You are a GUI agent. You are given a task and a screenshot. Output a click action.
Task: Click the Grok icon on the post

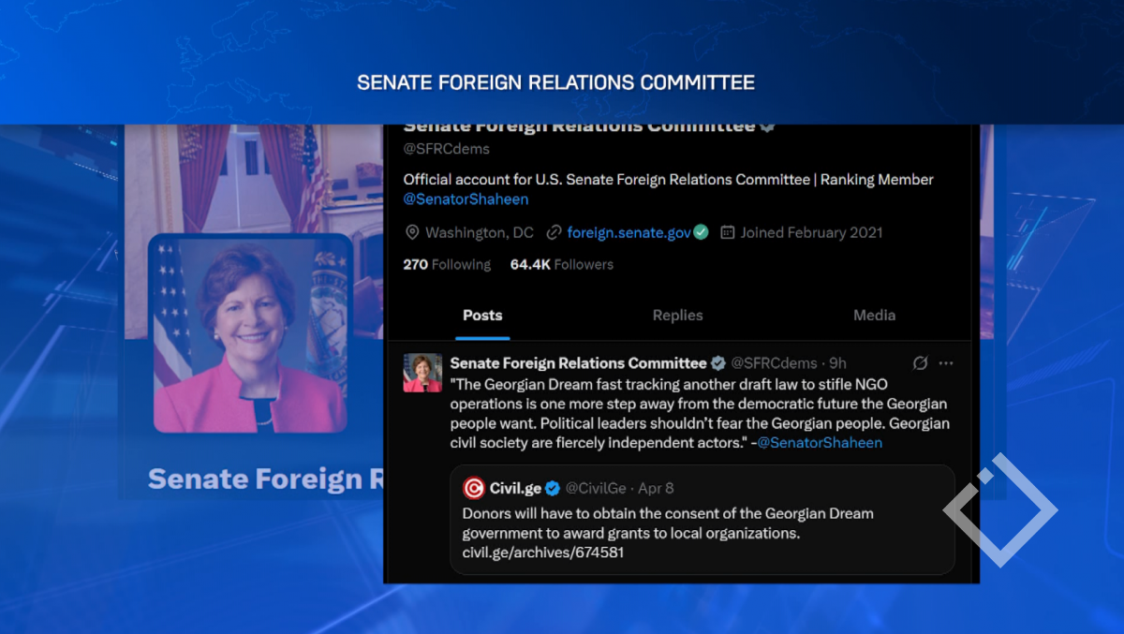(920, 363)
